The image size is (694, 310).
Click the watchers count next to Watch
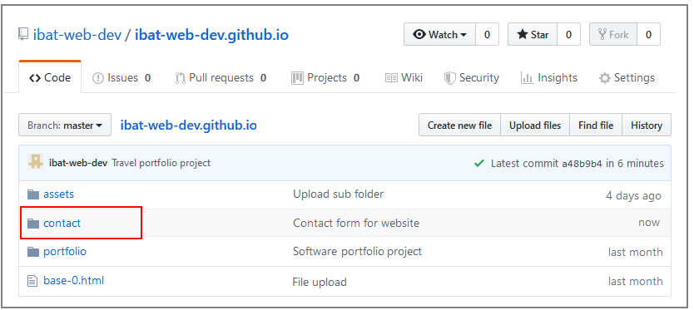488,35
